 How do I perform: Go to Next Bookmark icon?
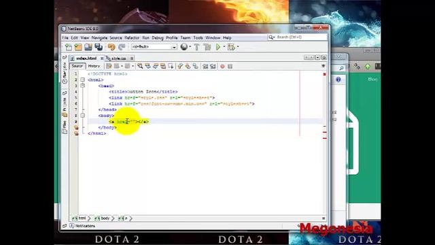(x=188, y=66)
